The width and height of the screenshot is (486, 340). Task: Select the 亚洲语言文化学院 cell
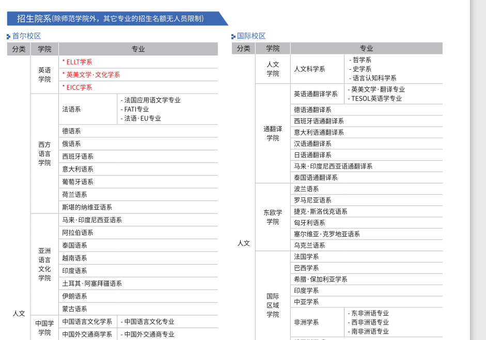(44, 265)
